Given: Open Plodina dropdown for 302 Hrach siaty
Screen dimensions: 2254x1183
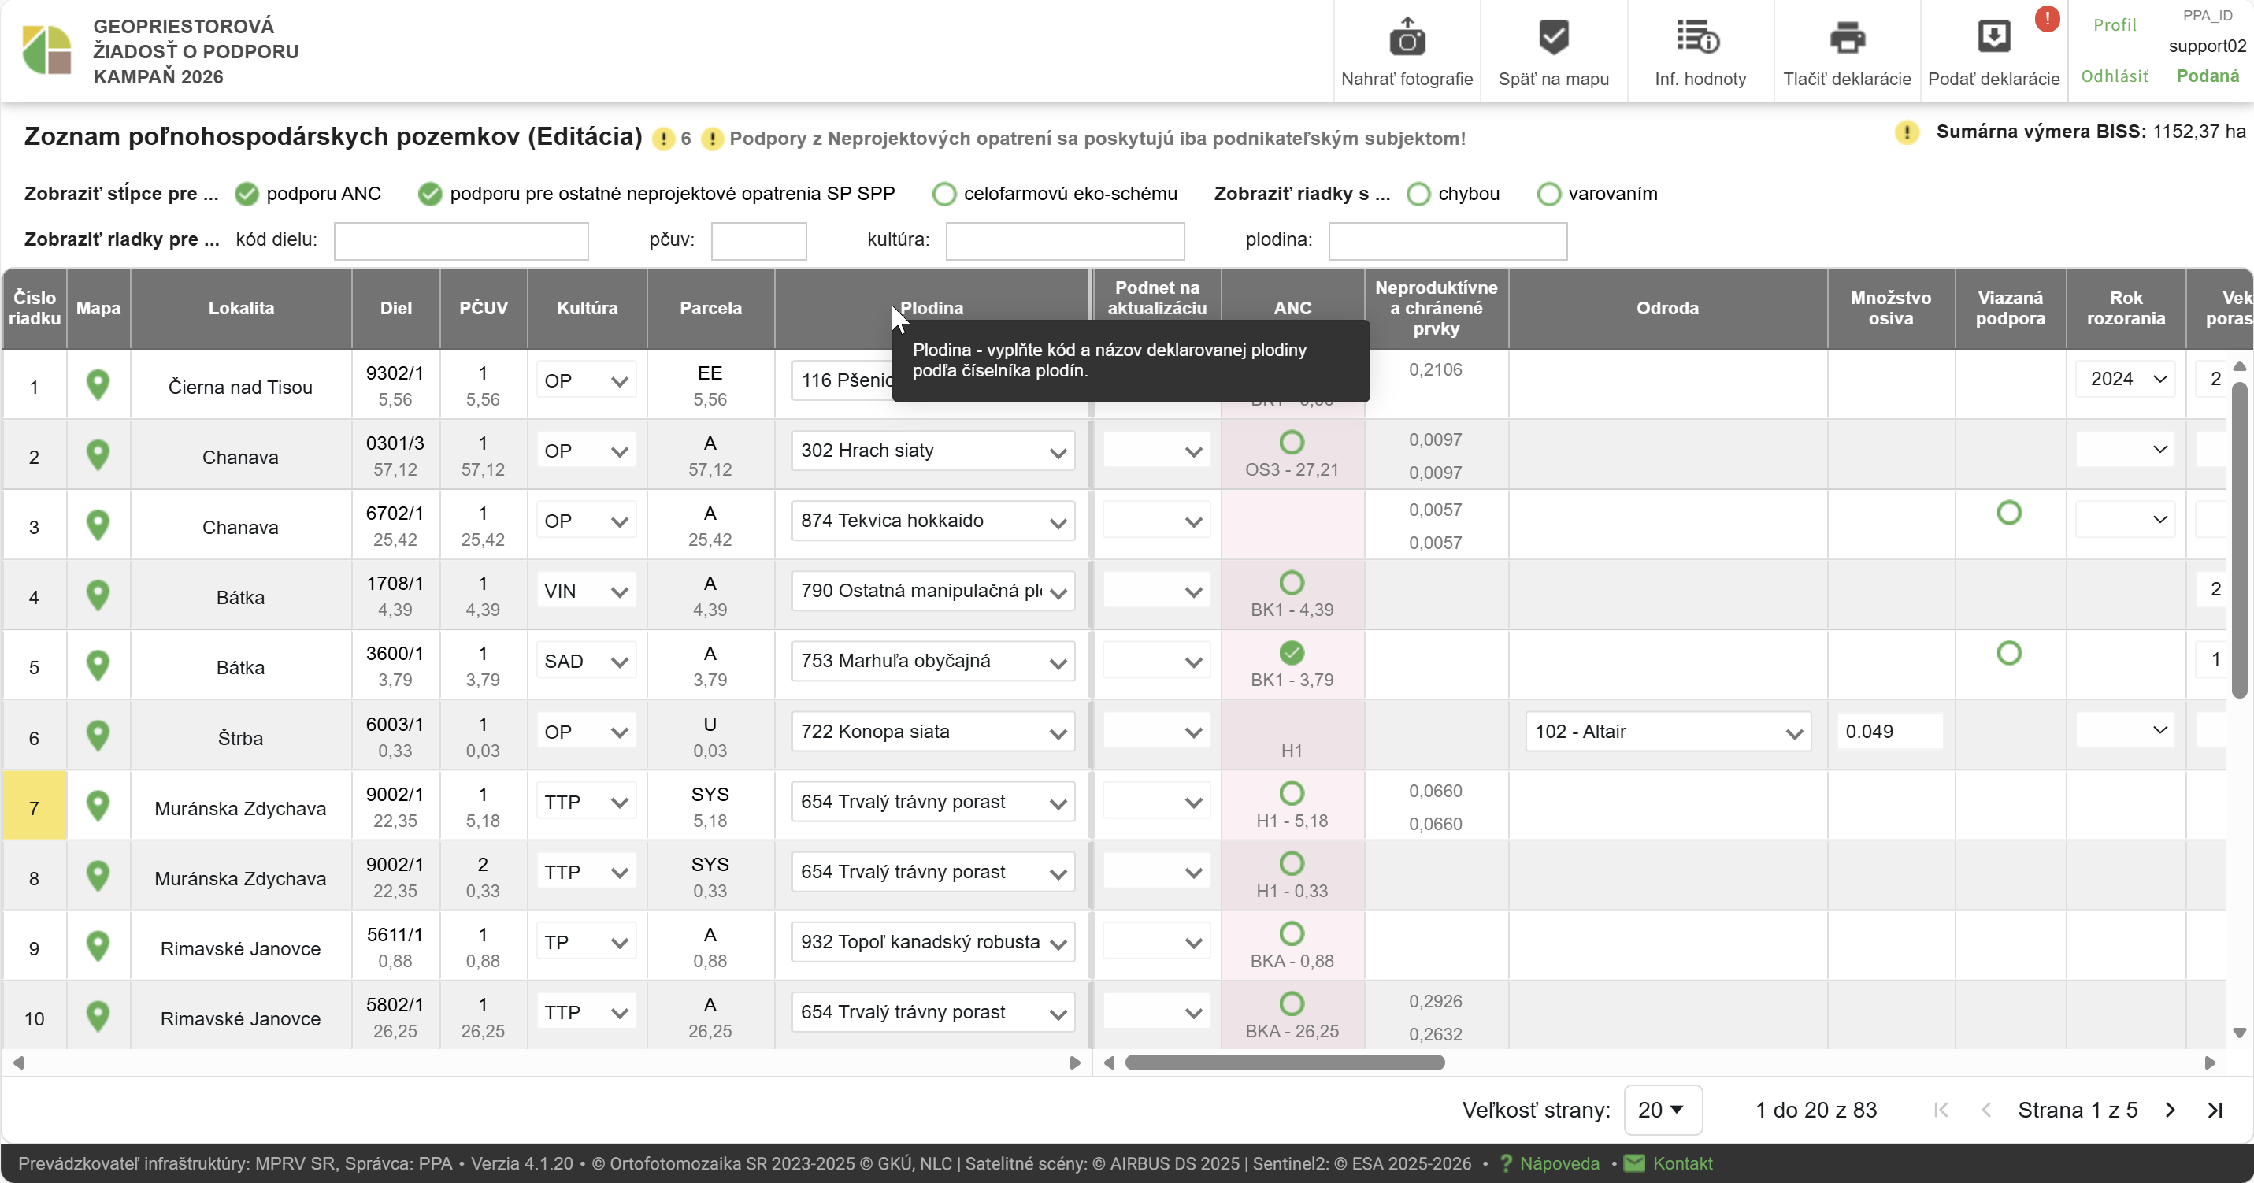Looking at the screenshot, I should point(1057,452).
